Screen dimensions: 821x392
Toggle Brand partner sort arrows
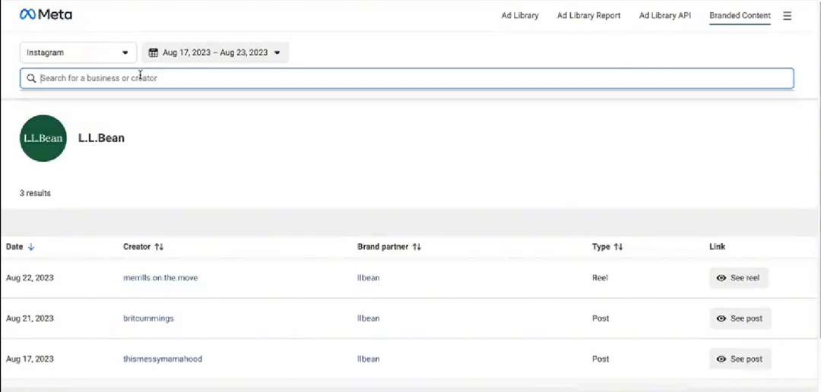[x=417, y=247]
